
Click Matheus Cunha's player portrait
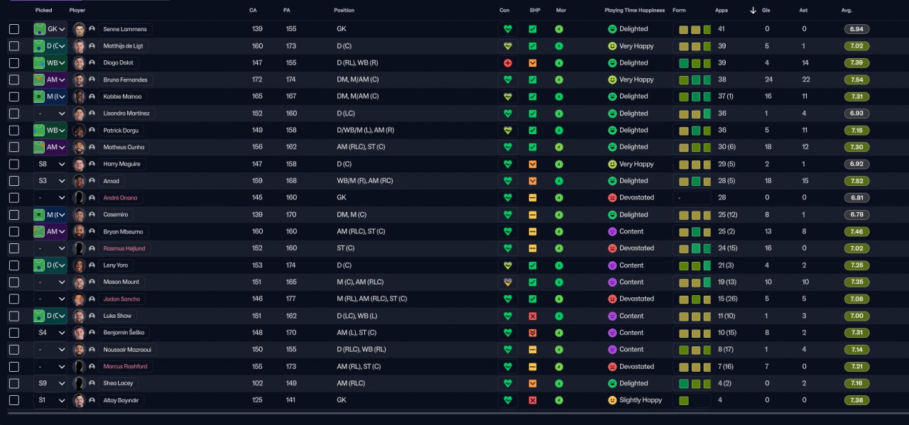[79, 148]
